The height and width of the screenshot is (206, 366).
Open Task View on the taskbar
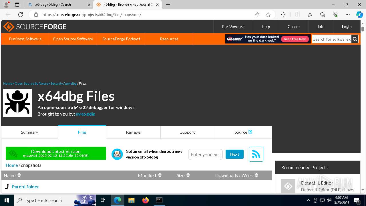[x=103, y=200]
